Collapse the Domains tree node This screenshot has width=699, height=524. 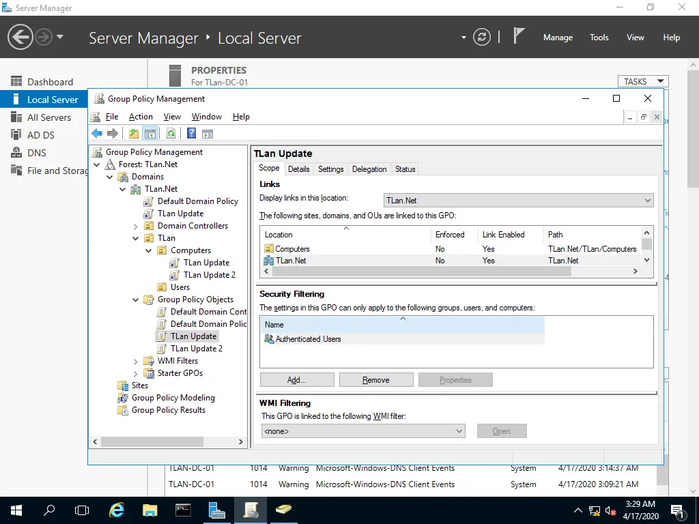click(x=110, y=177)
